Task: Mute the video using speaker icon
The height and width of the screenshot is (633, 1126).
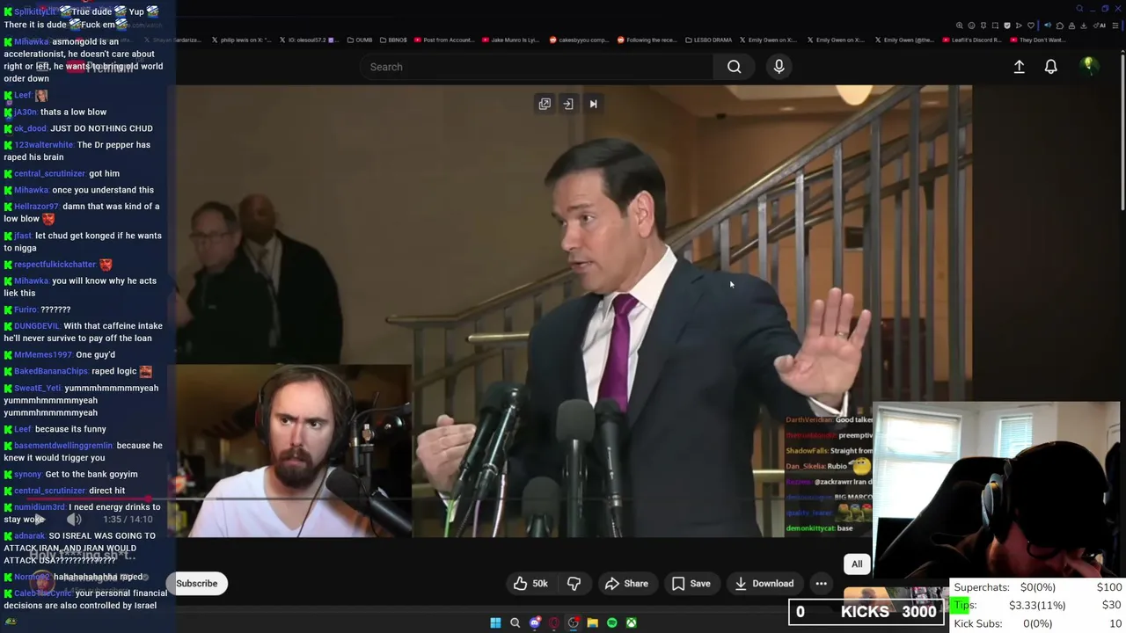Action: point(74,520)
